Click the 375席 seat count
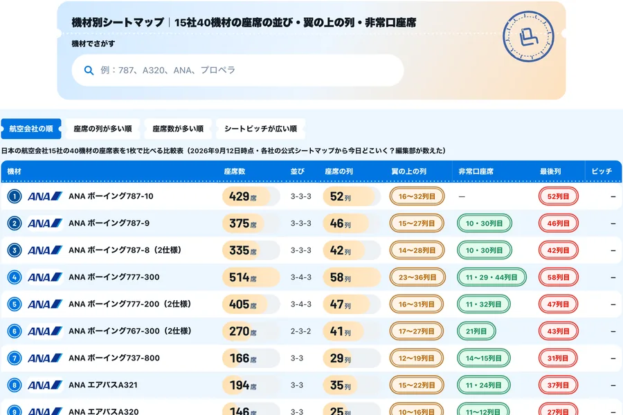 (243, 223)
